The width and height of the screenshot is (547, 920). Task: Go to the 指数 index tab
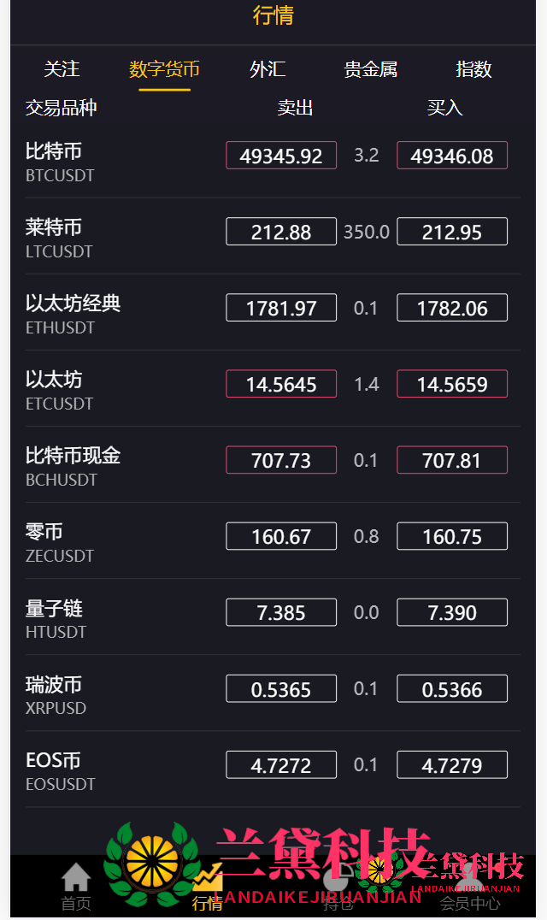[x=473, y=69]
